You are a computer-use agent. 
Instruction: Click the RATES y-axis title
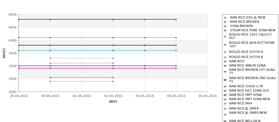(4, 53)
